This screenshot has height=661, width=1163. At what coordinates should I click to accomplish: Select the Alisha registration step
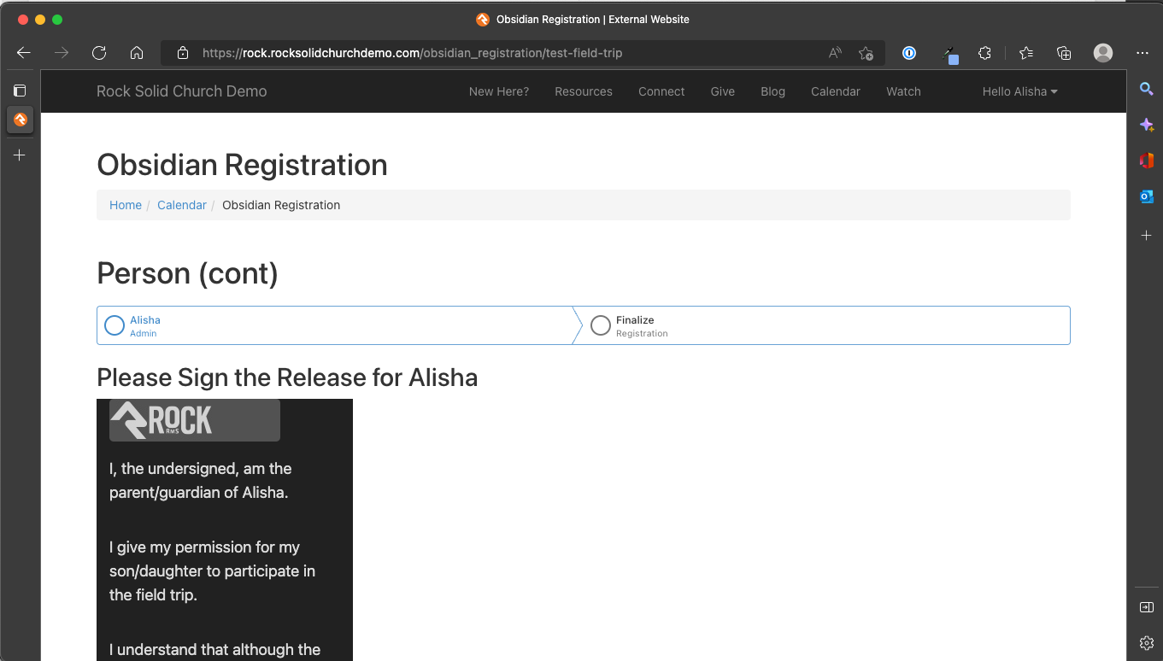334,325
